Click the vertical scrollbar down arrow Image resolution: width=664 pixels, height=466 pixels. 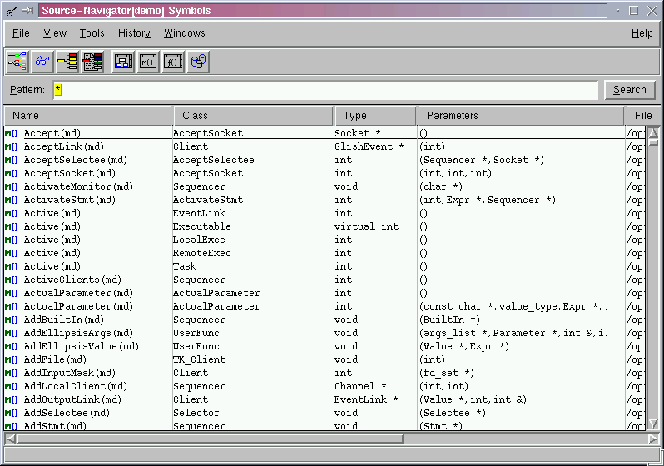point(653,424)
